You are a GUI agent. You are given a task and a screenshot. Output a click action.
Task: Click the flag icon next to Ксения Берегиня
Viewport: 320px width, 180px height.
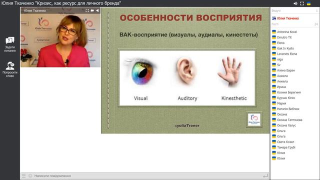(274, 92)
